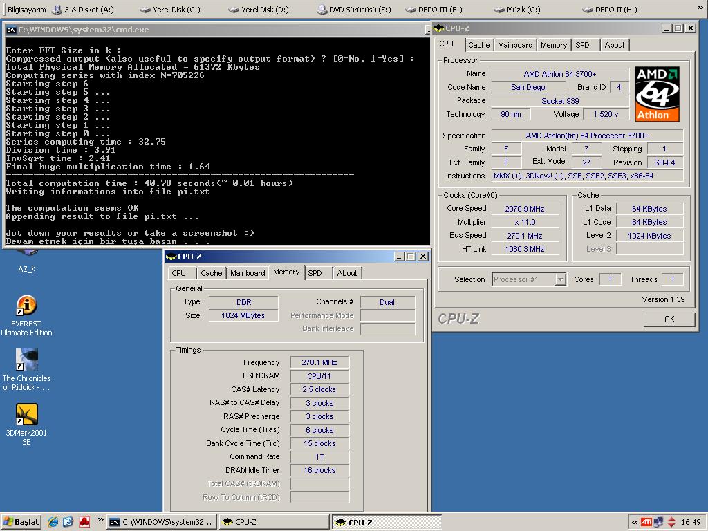Screen dimensions: 708x531
Task: Open the Bilgisayarım toolbar label
Action: pyautogui.click(x=27, y=10)
